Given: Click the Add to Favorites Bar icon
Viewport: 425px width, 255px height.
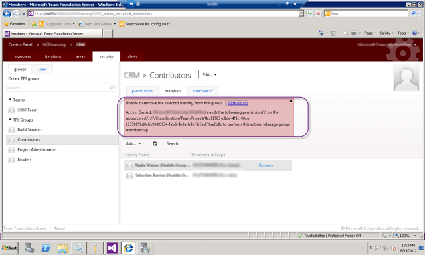Looking at the screenshot, I should click(x=34, y=24).
